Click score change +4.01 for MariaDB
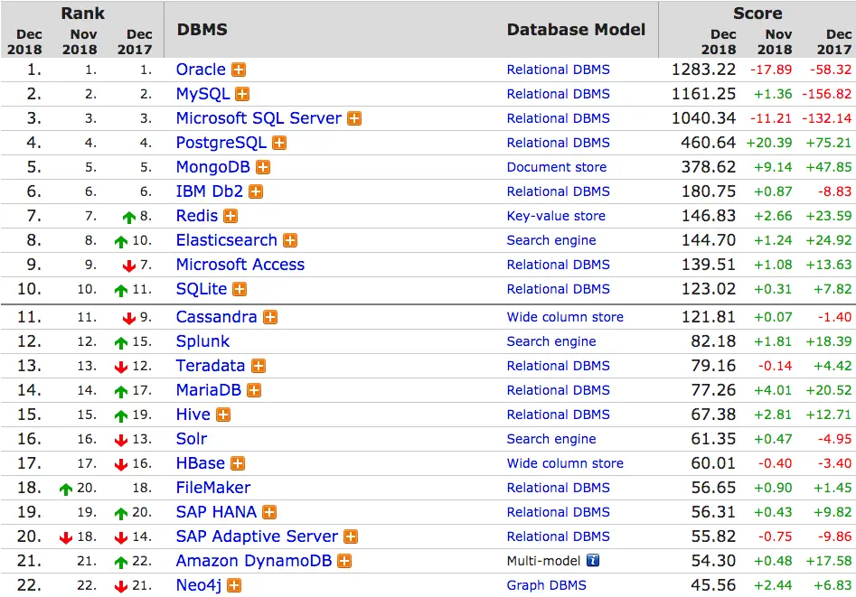Screen dimensions: 856x597 773,390
